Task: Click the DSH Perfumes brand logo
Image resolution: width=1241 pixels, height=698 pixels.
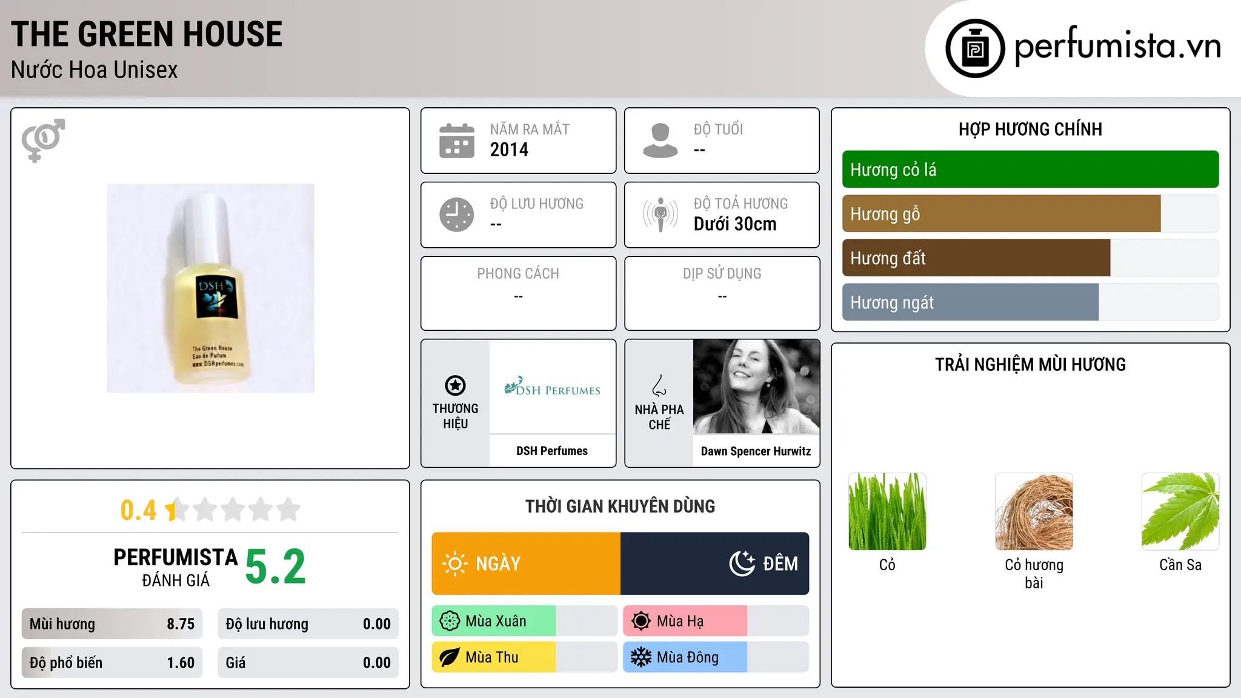Action: [x=552, y=387]
